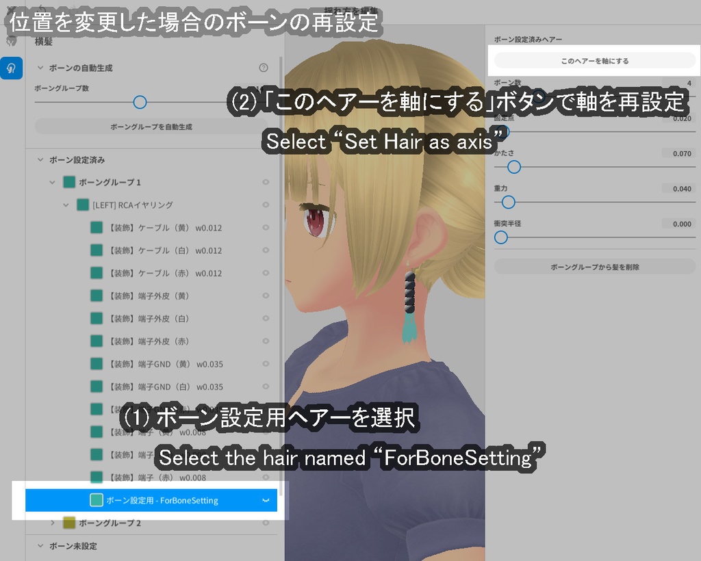The height and width of the screenshot is (561, 701).
Task: Open the help icon next to ボーンの自動生成
Action: (x=262, y=66)
